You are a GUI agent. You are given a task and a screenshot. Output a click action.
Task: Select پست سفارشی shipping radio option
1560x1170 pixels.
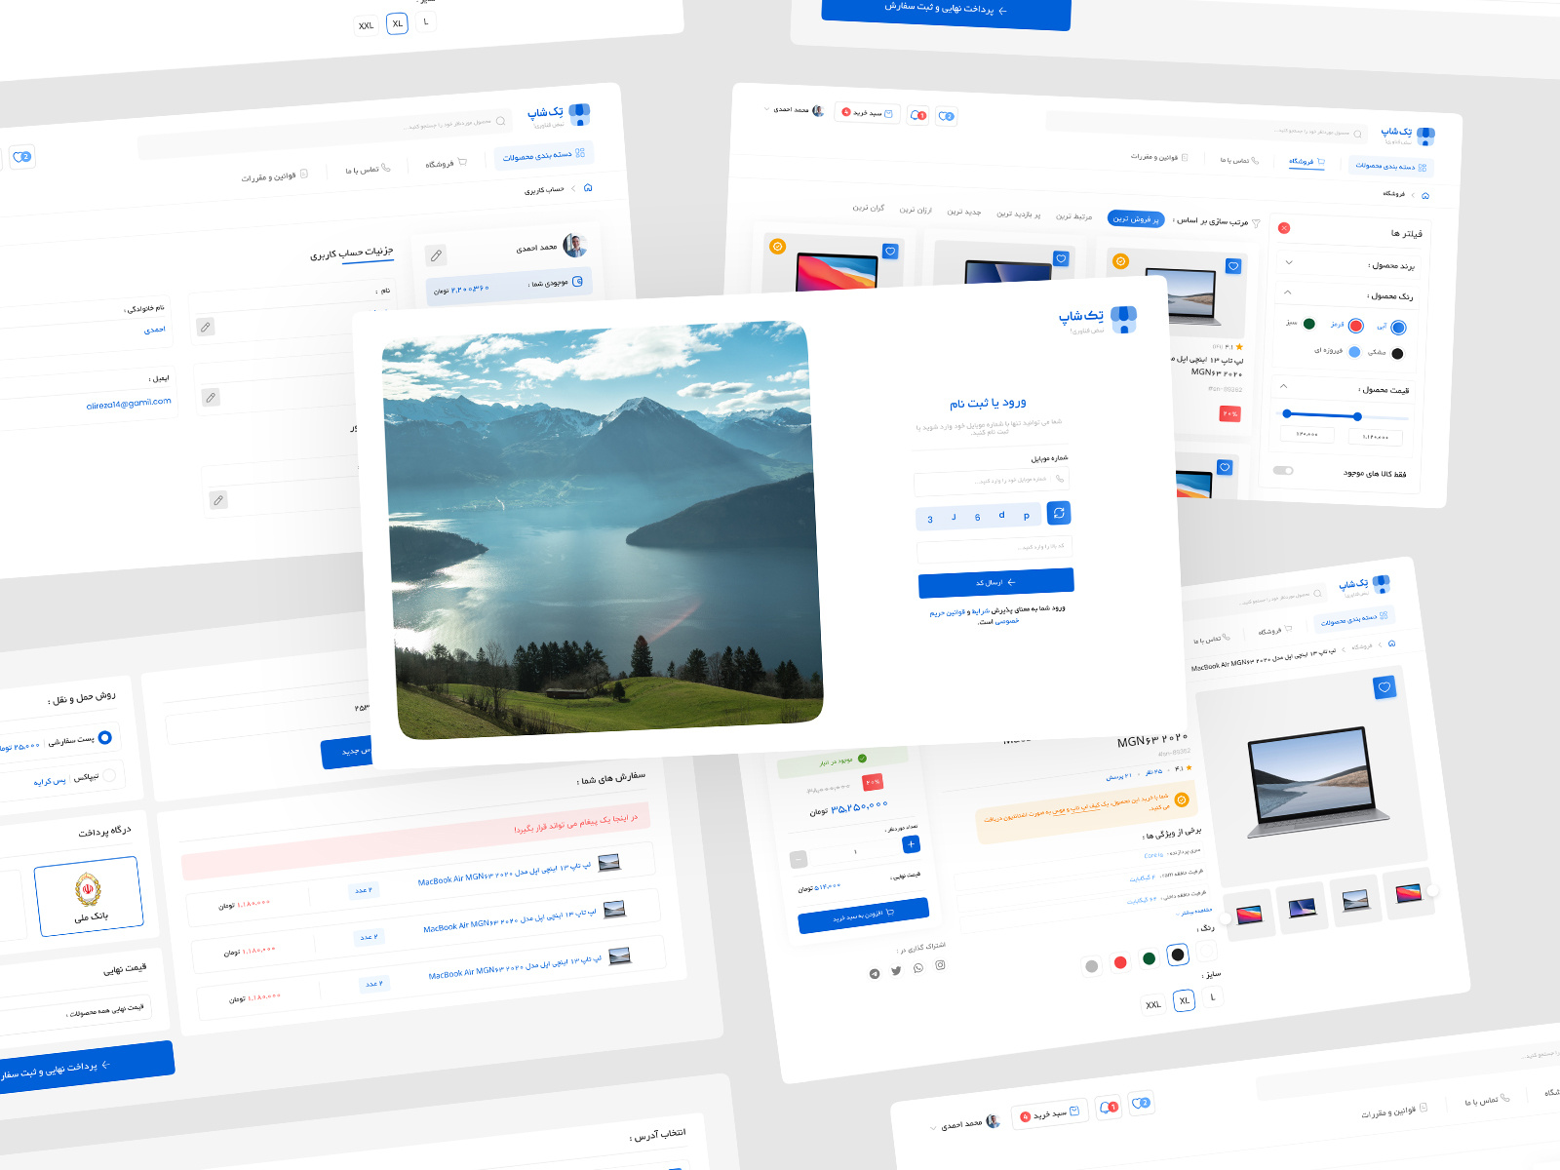tap(105, 737)
